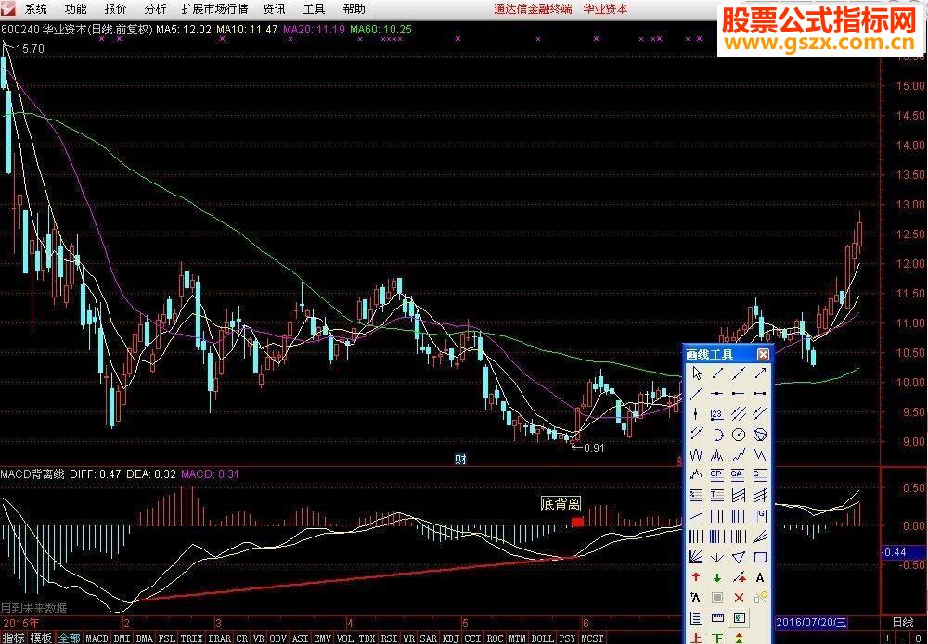The width and height of the screenshot is (928, 644).
Task: Open the 帮助 menu
Action: pyautogui.click(x=354, y=9)
